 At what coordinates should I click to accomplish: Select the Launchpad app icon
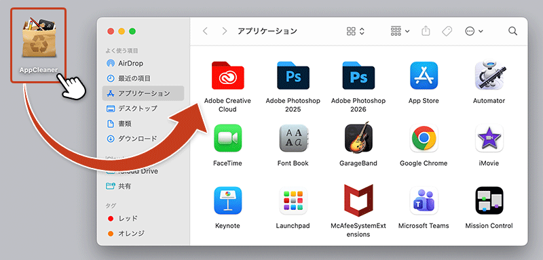pyautogui.click(x=293, y=200)
